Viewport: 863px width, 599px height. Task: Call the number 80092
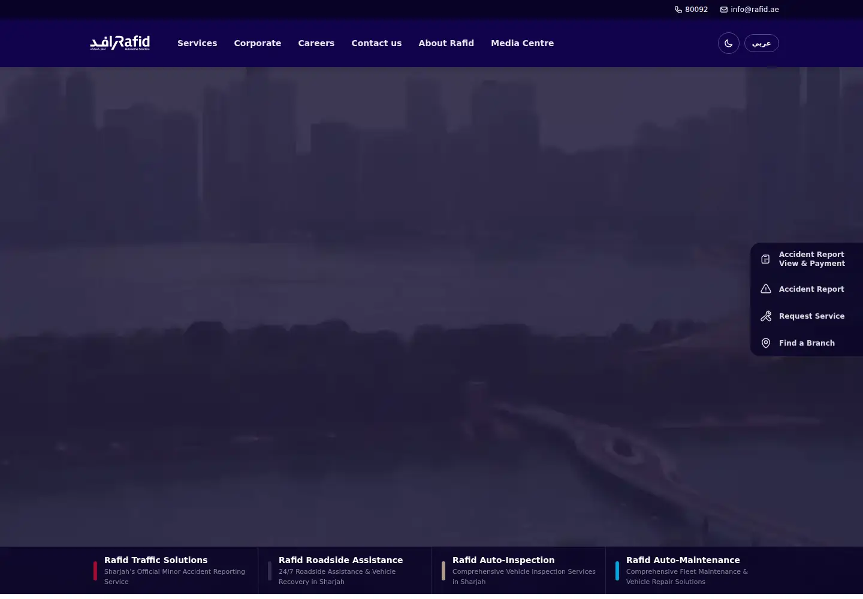click(x=696, y=10)
